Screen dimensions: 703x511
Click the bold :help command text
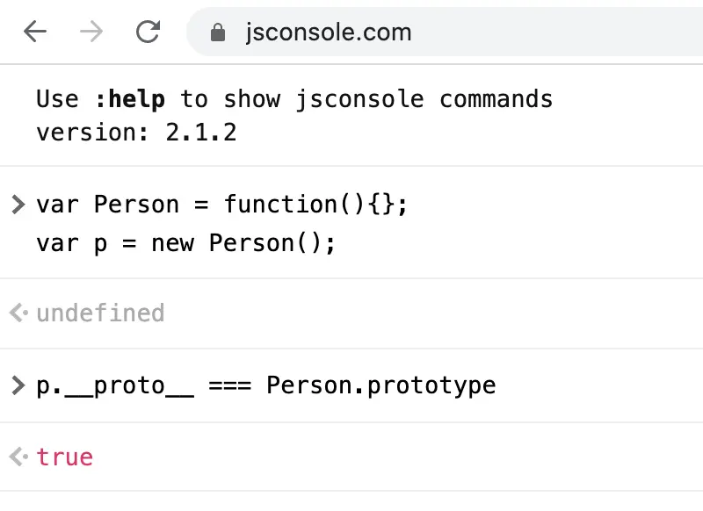click(130, 99)
